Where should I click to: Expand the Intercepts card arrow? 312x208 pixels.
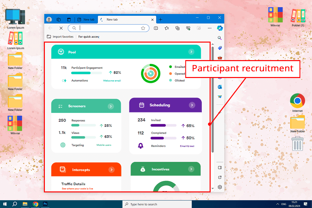click(111, 170)
